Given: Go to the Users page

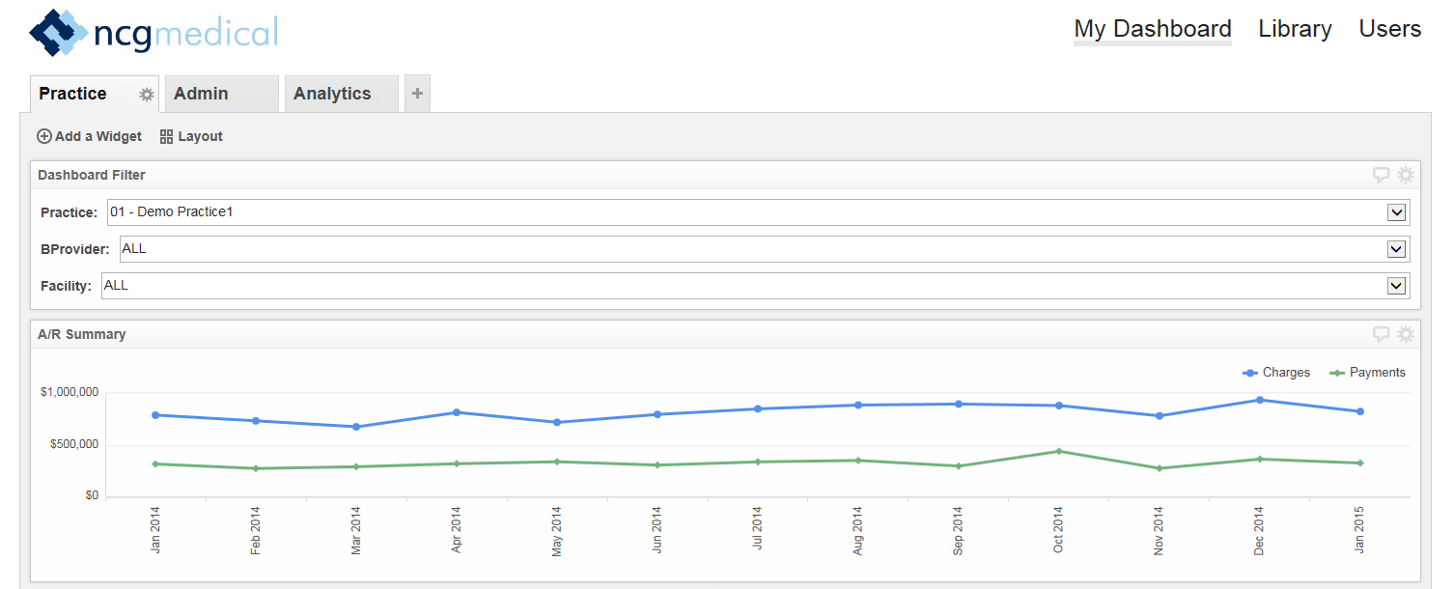Looking at the screenshot, I should click(x=1389, y=29).
